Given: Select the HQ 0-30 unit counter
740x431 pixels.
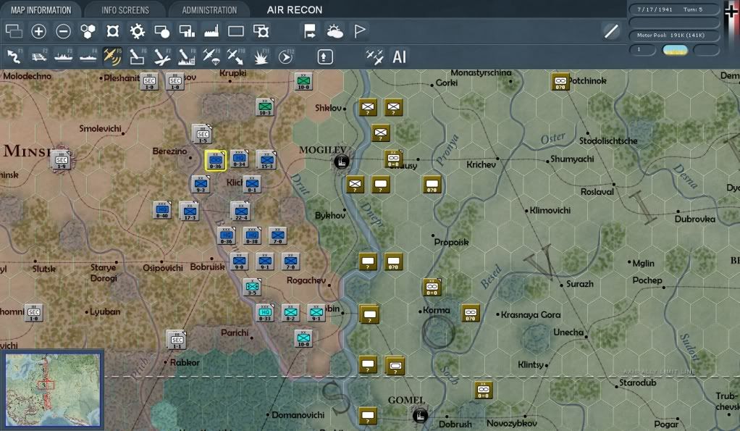Looking at the screenshot, I should pos(227,235).
